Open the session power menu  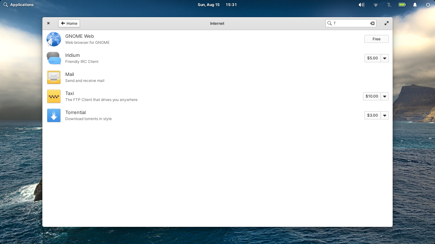428,5
